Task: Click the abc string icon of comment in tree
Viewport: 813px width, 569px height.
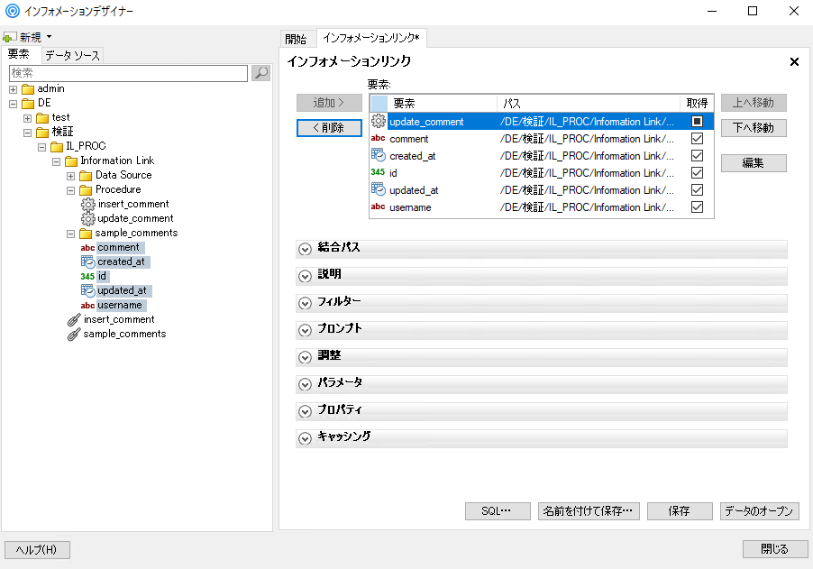Action: click(x=87, y=248)
